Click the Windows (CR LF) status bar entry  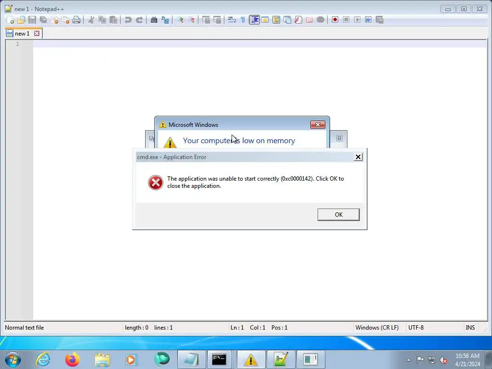click(377, 328)
